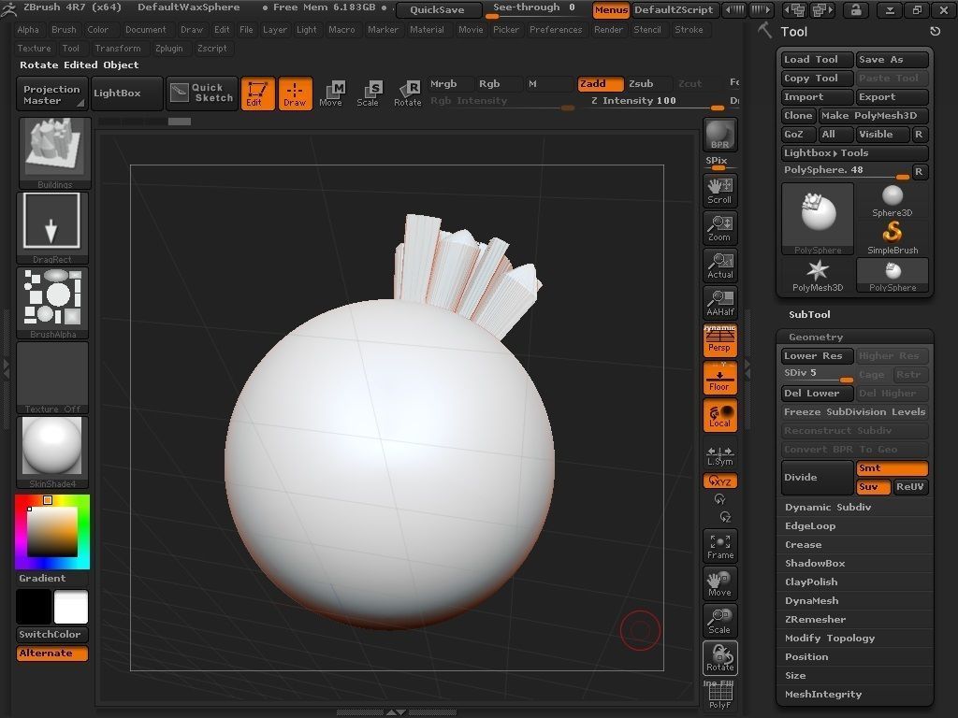Select the Sphere3D tool thumbnail

[x=892, y=201]
